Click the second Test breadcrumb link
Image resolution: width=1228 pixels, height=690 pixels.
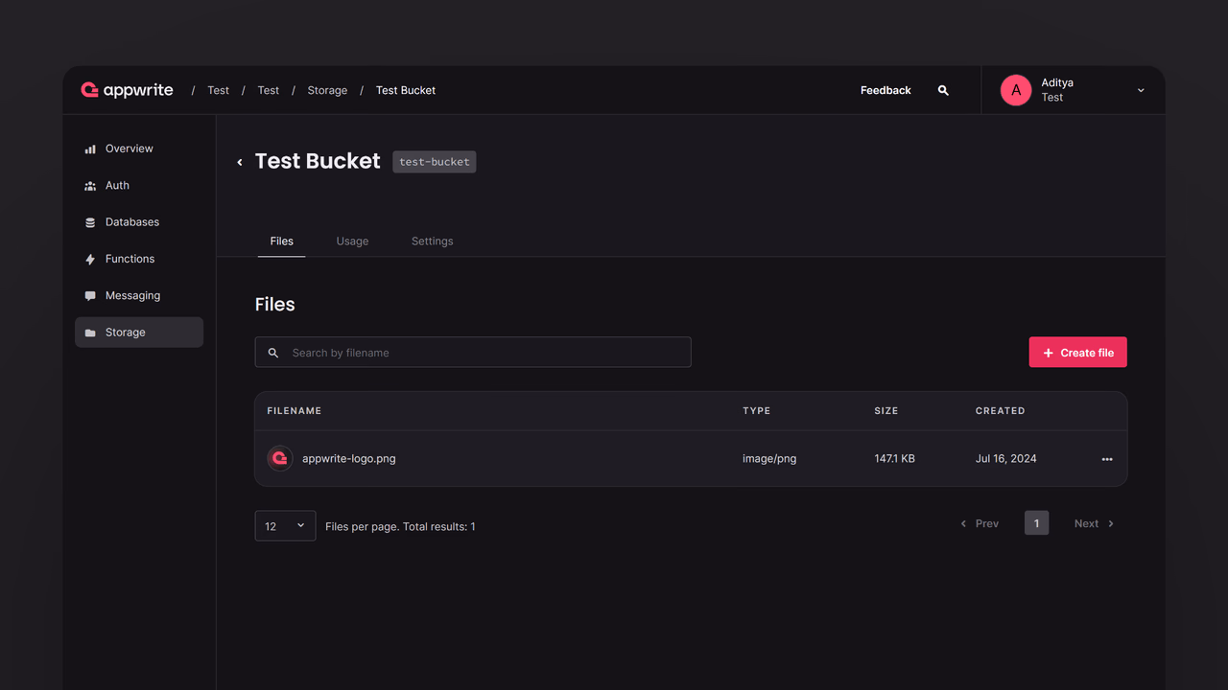(x=268, y=90)
